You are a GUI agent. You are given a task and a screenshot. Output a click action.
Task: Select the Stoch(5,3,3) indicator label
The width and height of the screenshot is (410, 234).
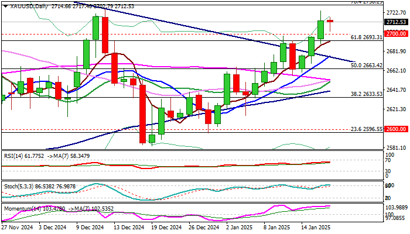point(19,187)
